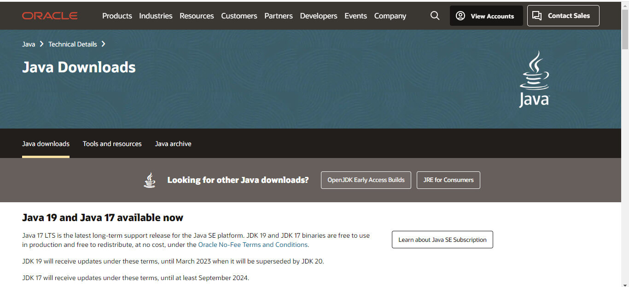The height and width of the screenshot is (287, 629).
Task: Switch to the Tools and resources tab
Action: point(112,143)
